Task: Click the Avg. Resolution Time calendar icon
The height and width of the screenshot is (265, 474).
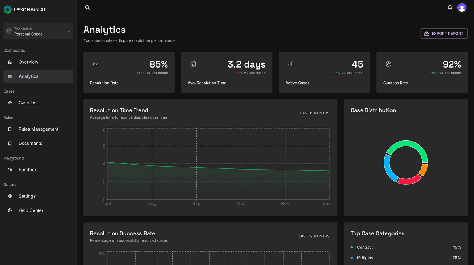Action: (193, 64)
